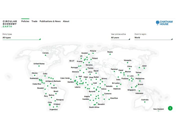Click the Sweden map label

click(x=85, y=53)
